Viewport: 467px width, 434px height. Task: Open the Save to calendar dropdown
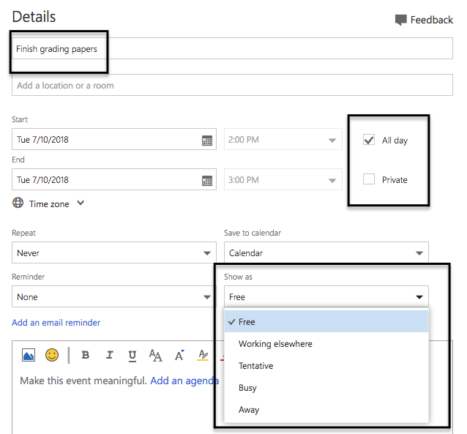coord(326,253)
